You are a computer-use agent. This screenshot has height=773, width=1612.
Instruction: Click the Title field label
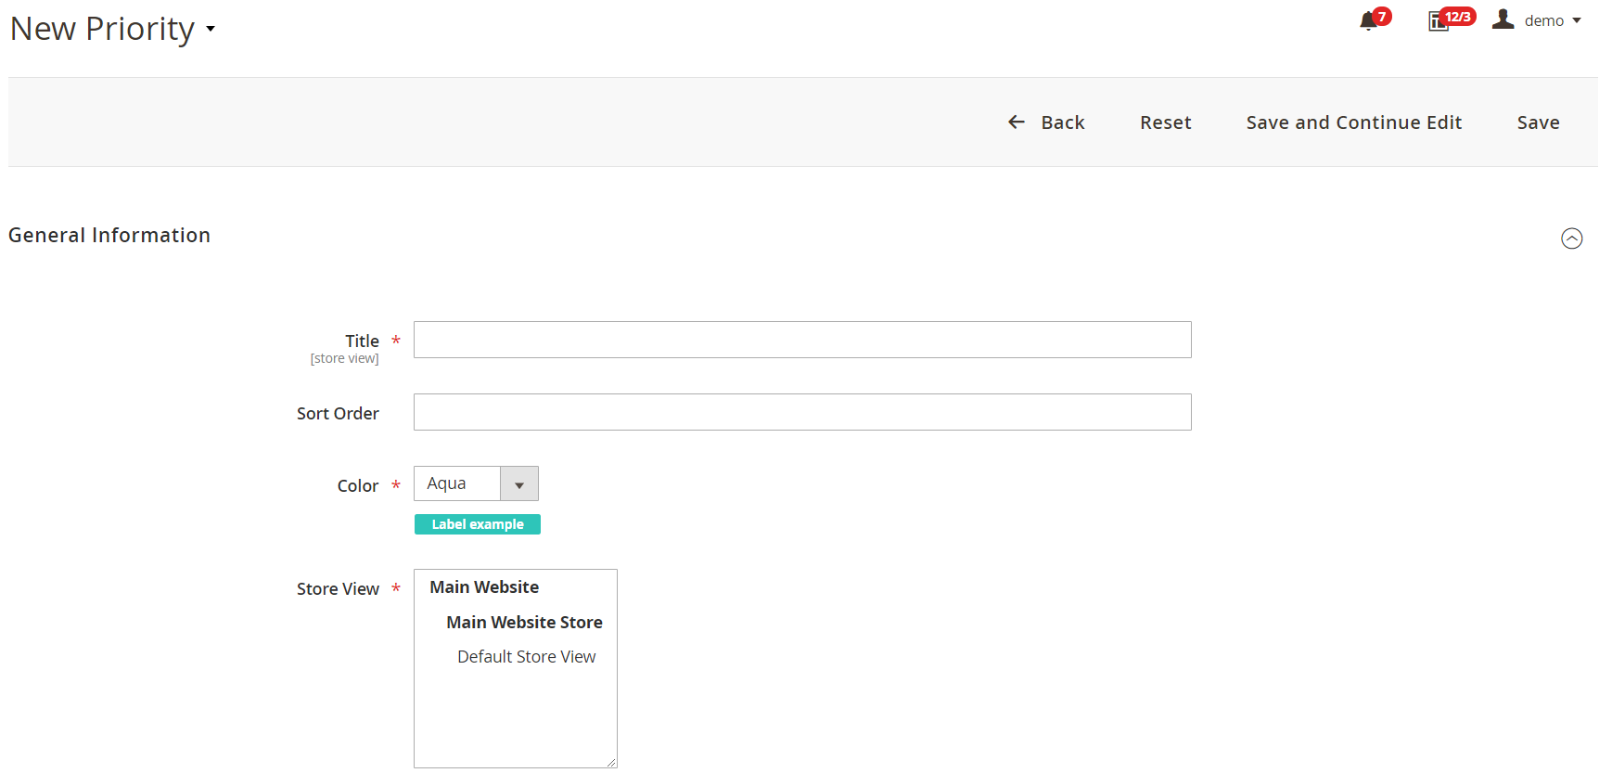coord(362,341)
